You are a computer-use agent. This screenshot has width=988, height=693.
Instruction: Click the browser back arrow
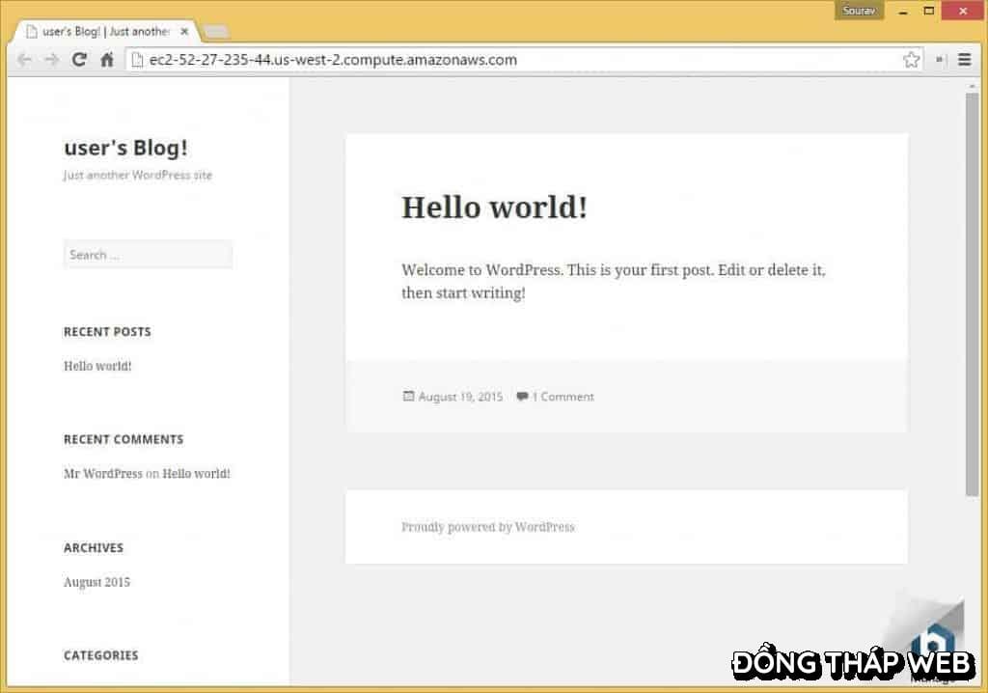click(24, 60)
